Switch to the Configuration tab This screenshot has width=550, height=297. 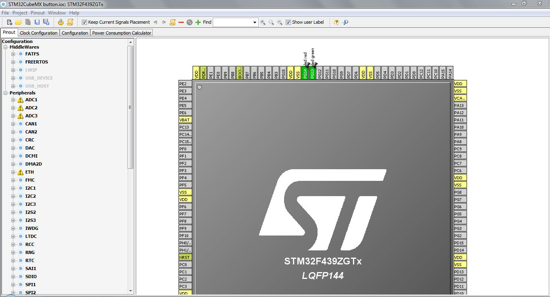pos(75,33)
